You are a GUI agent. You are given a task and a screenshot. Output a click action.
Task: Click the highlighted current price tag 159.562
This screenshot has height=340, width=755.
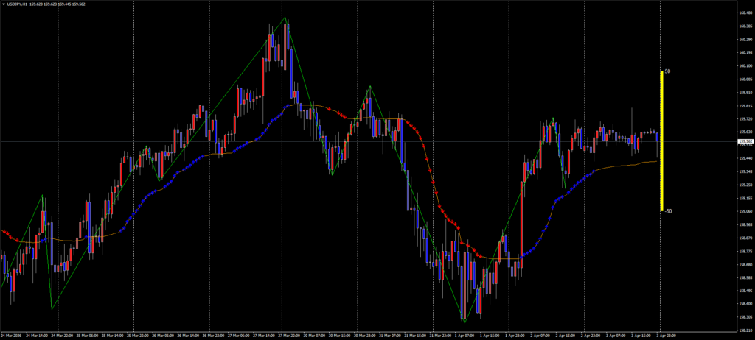(745, 141)
